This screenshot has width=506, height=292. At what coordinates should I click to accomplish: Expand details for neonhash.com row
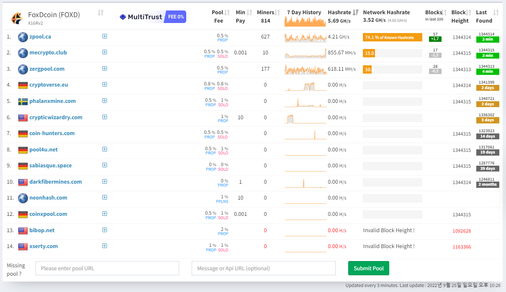coord(105,197)
